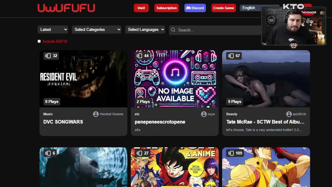Click cuye's avatar icon
Screen dimensions: 332x187
point(204,114)
